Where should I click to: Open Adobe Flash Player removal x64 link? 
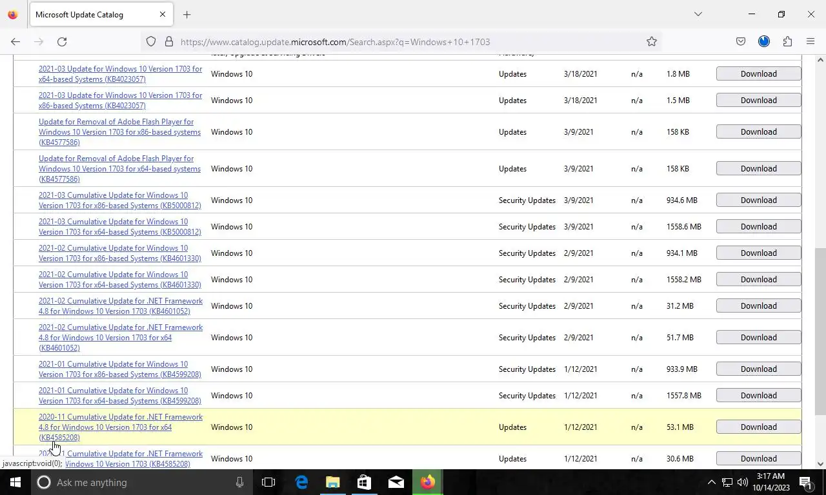click(x=119, y=169)
